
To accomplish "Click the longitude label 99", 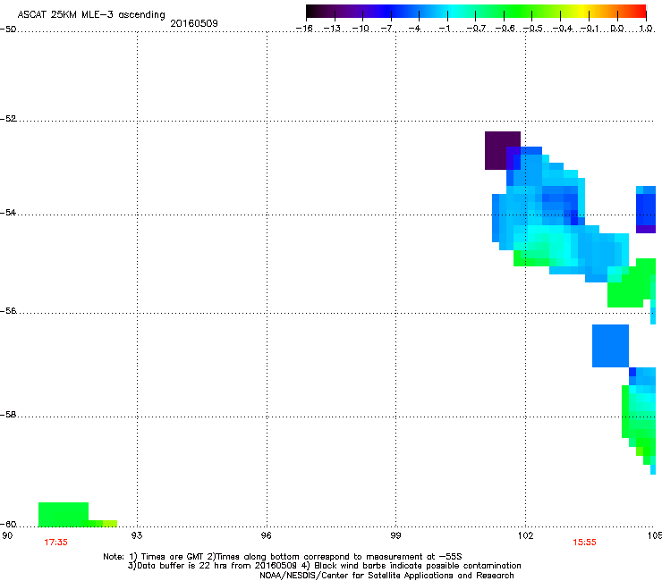I will 395,535.
